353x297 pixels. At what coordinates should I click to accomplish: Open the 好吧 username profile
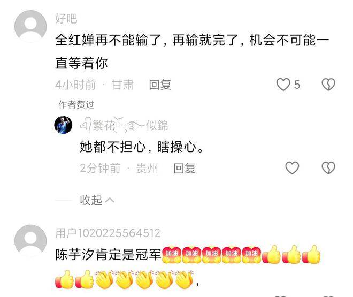(x=66, y=19)
